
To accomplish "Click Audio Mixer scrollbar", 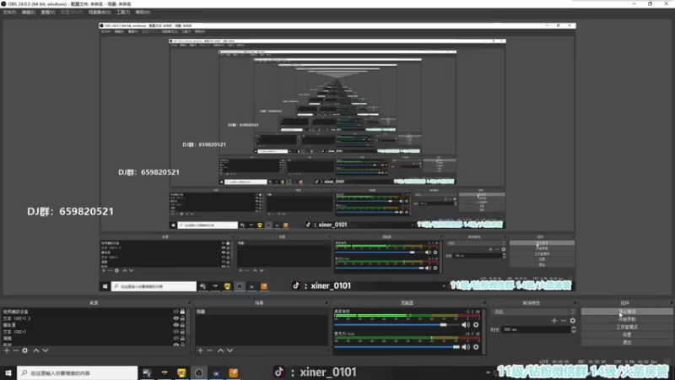I will 483,331.
